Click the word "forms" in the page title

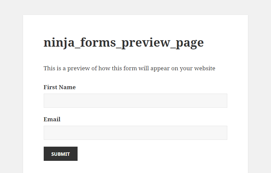tap(98, 42)
